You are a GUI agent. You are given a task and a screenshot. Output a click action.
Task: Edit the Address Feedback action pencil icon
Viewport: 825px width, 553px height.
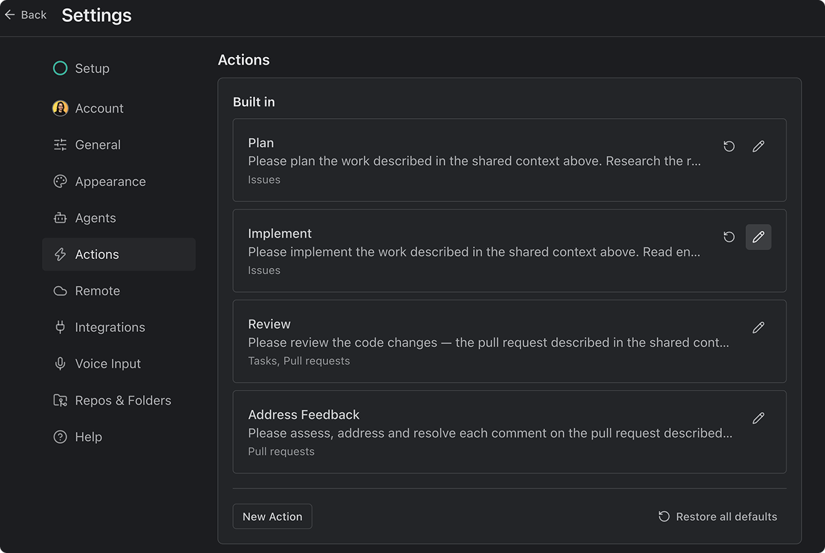point(758,418)
